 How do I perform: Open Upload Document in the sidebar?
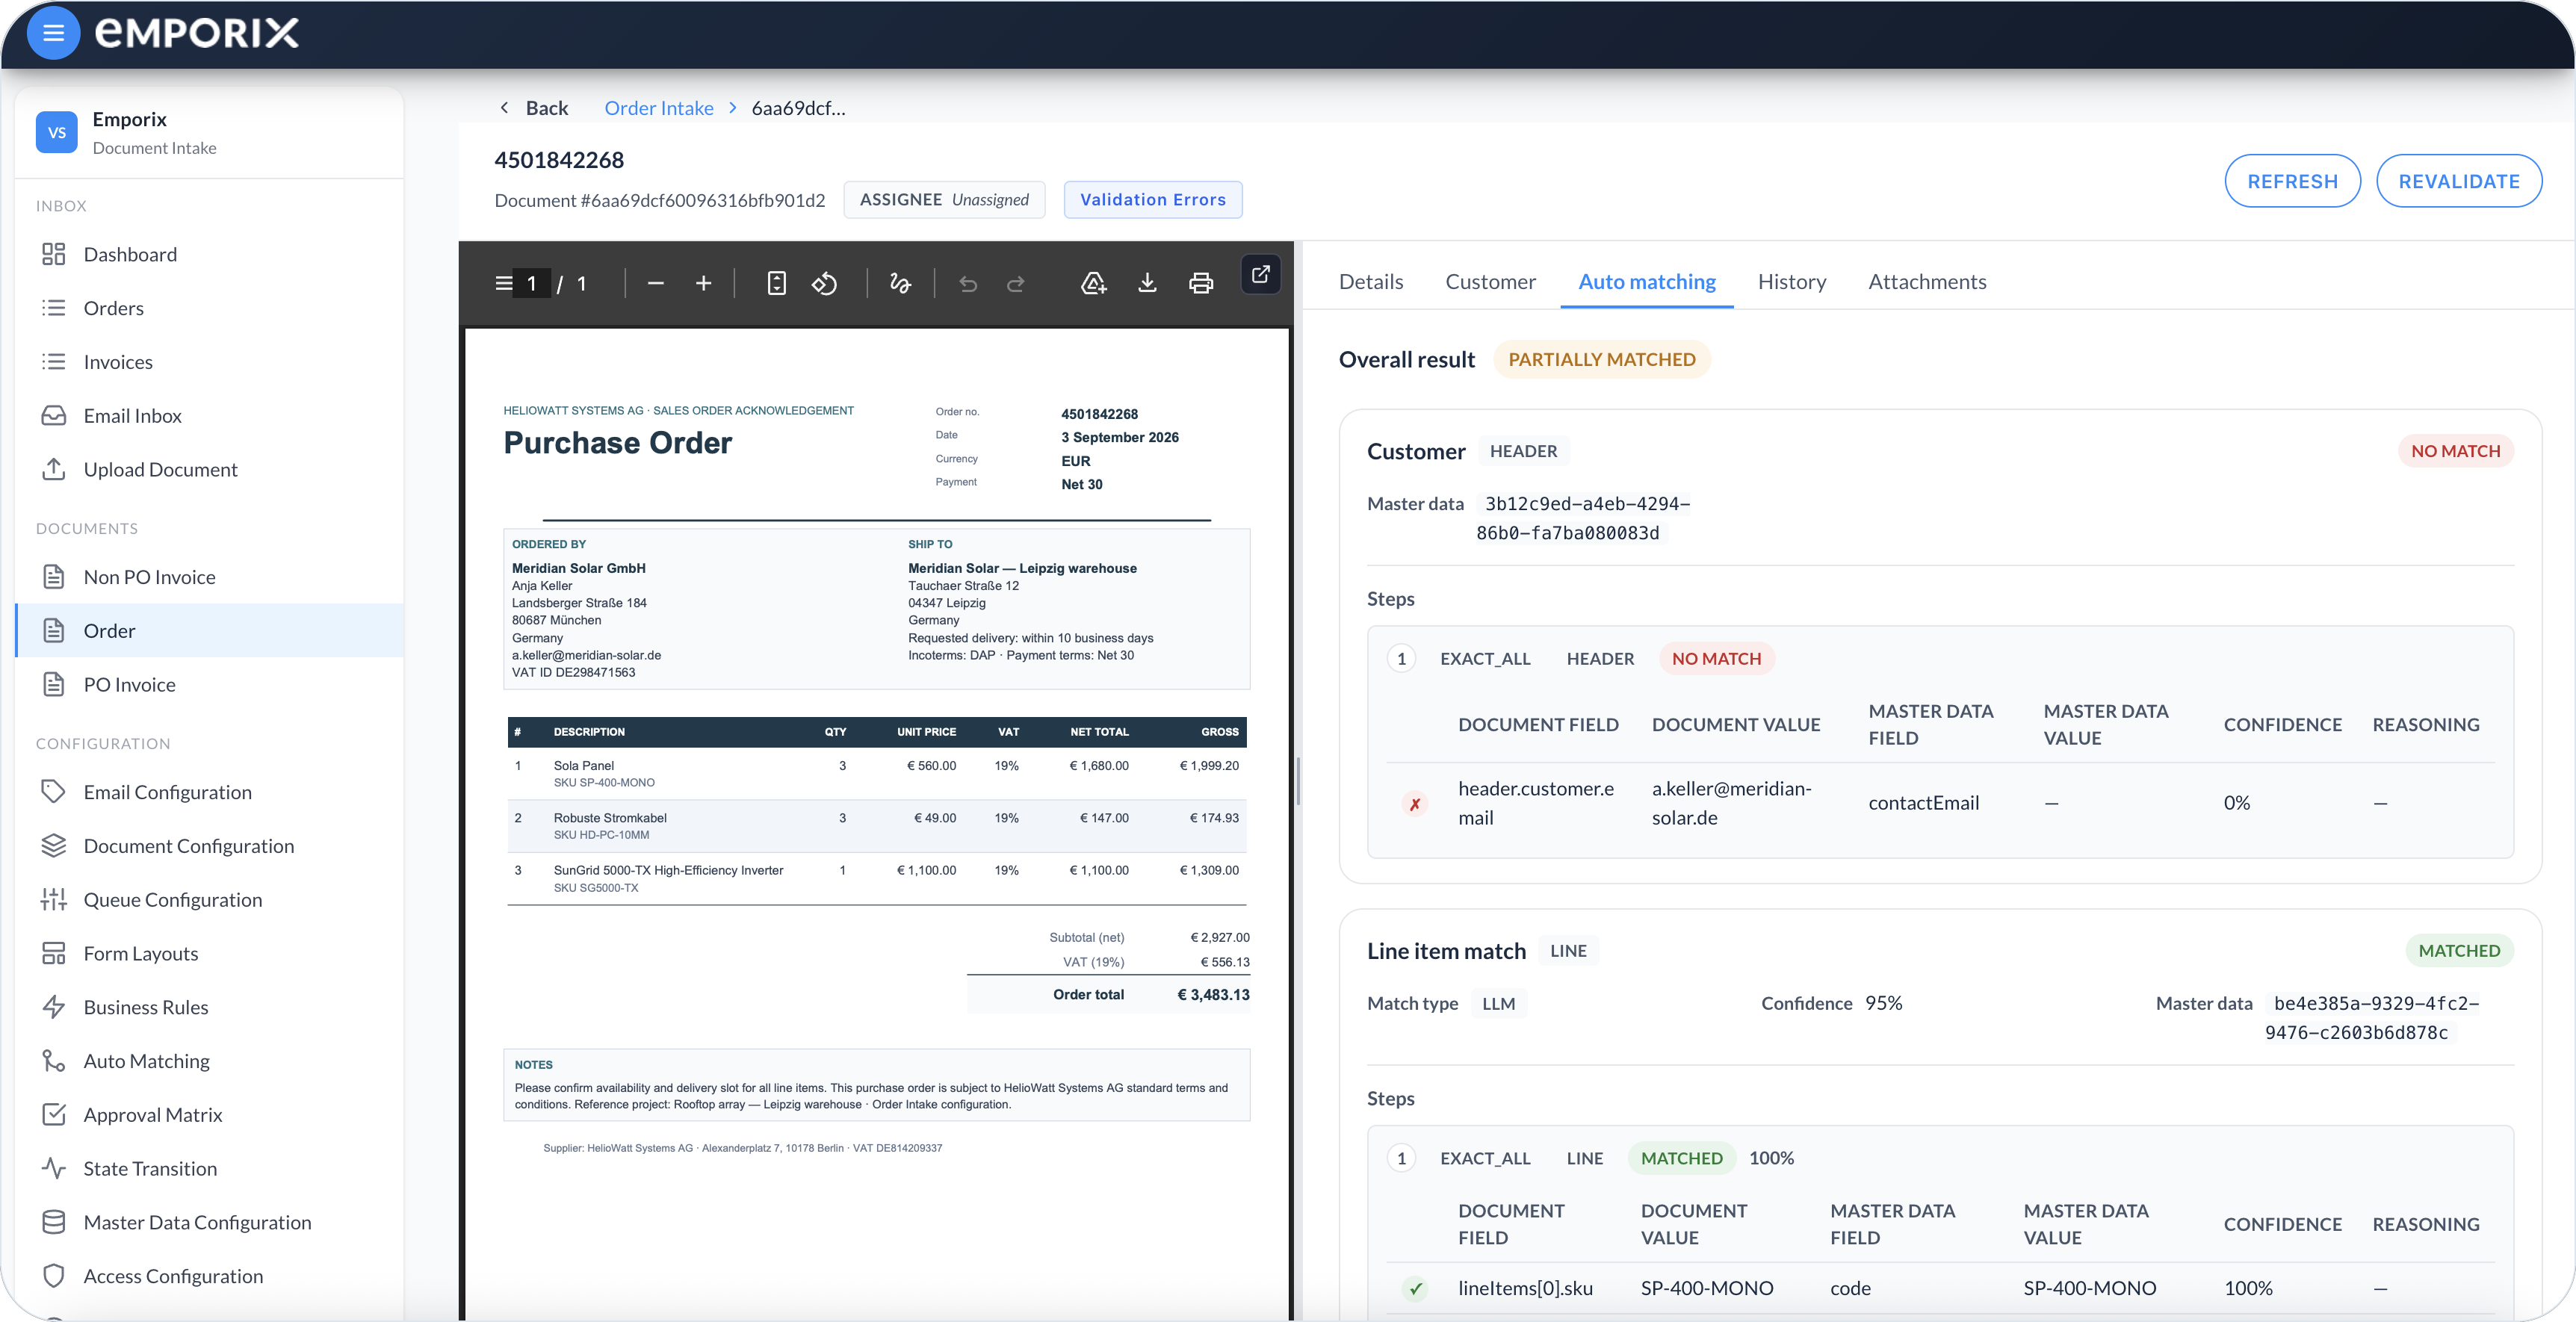click(x=209, y=469)
